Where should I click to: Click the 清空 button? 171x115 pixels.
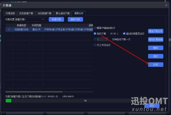click(x=156, y=56)
